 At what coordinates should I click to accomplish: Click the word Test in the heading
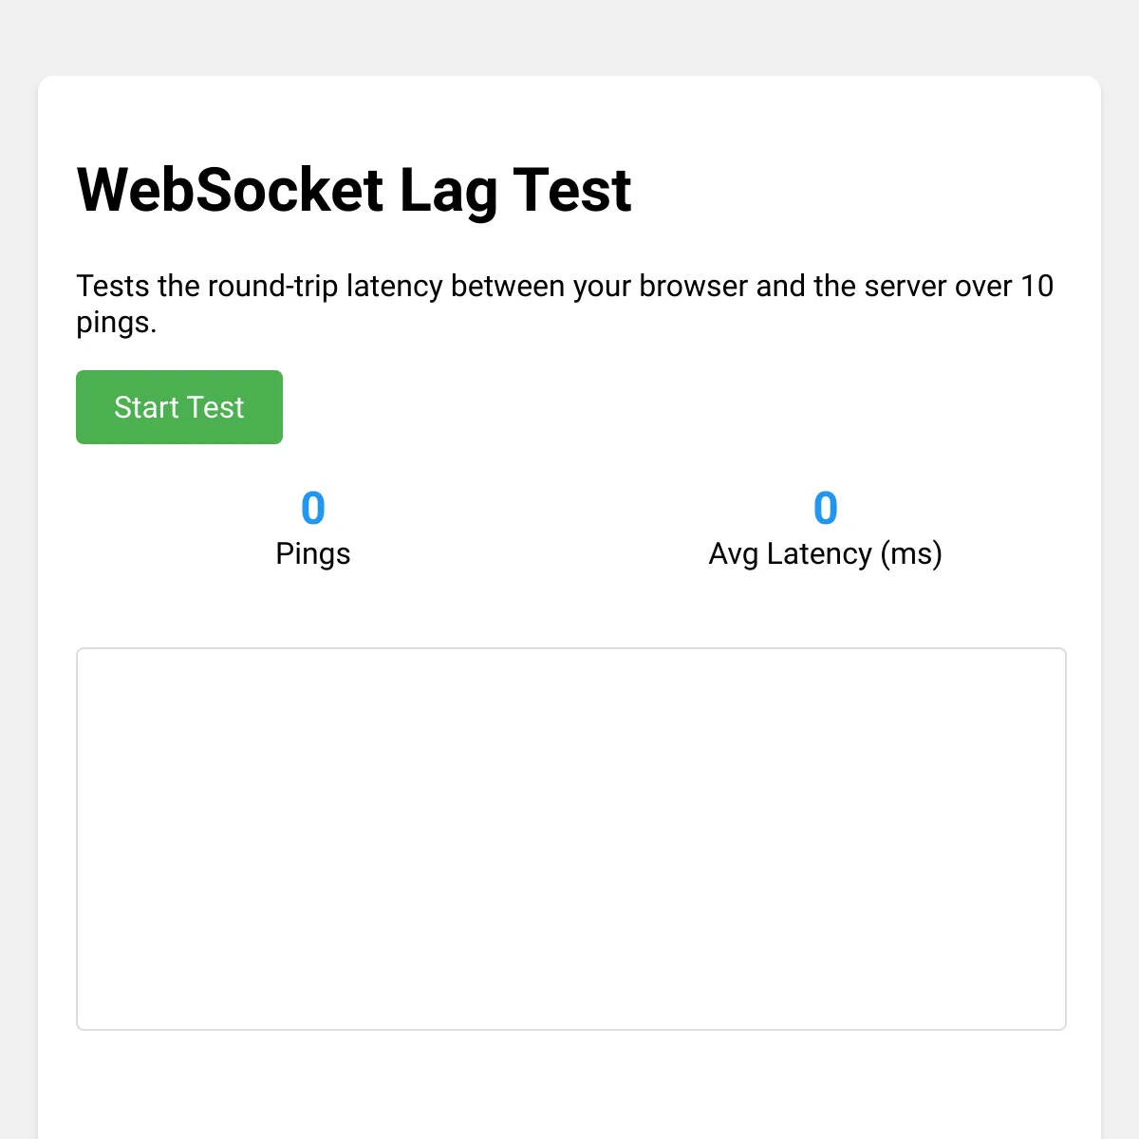point(572,190)
